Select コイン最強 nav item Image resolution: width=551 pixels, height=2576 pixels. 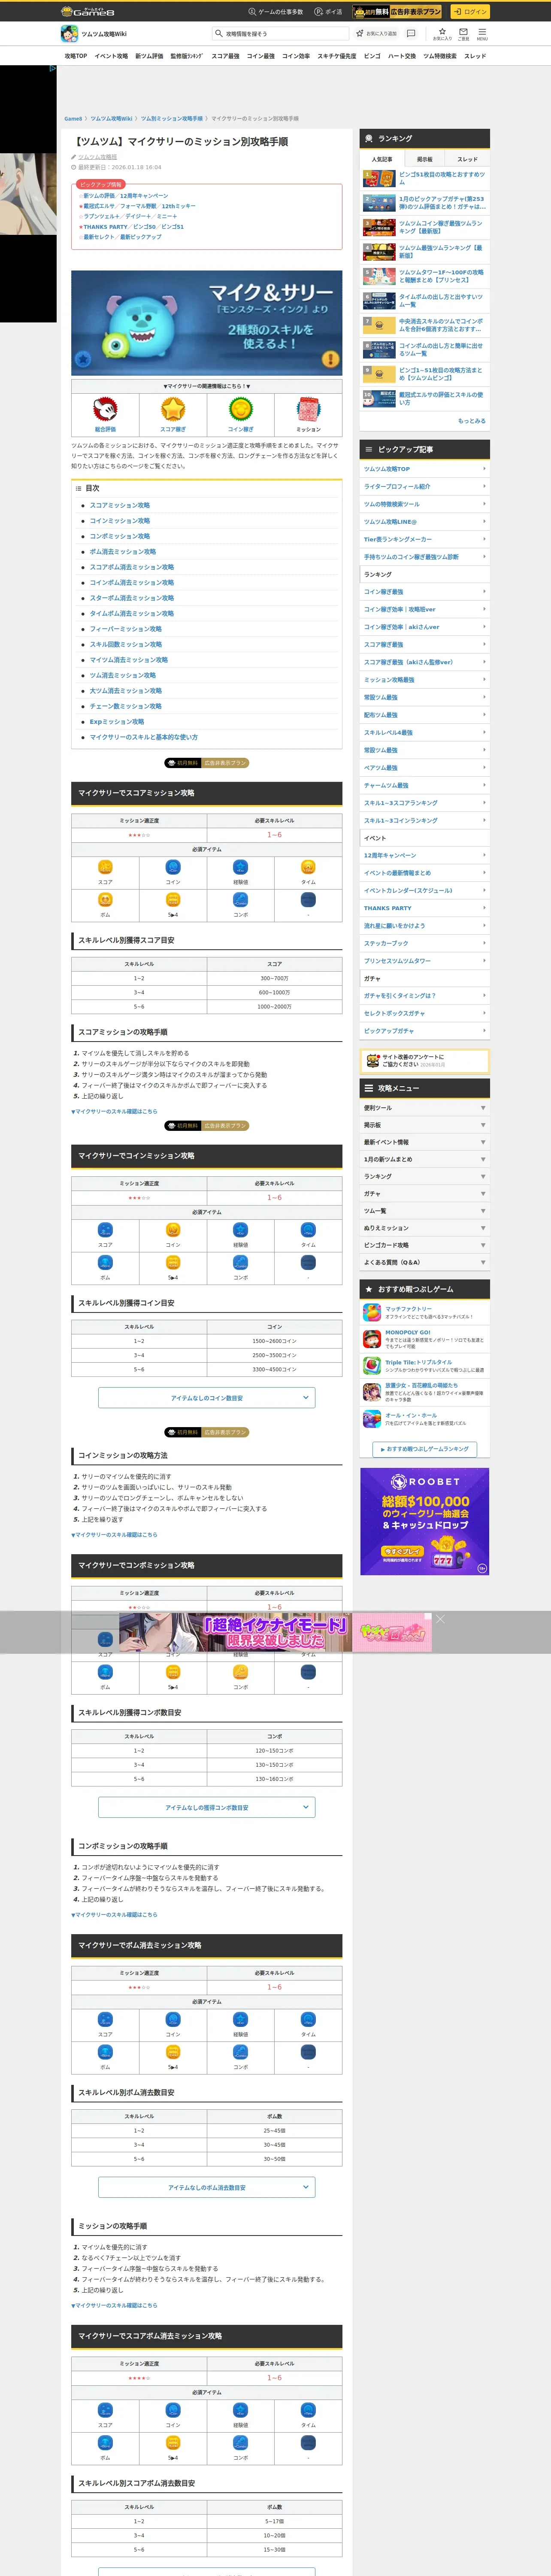[261, 56]
